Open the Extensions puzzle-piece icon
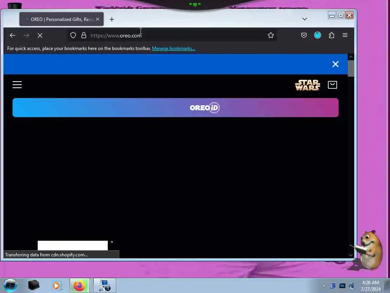This screenshot has height=293, width=390. pyautogui.click(x=332, y=35)
